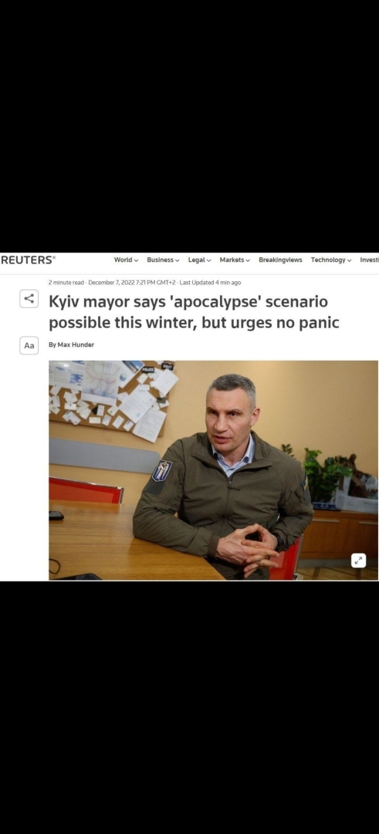Click the article photo of the mayor

[x=213, y=470]
